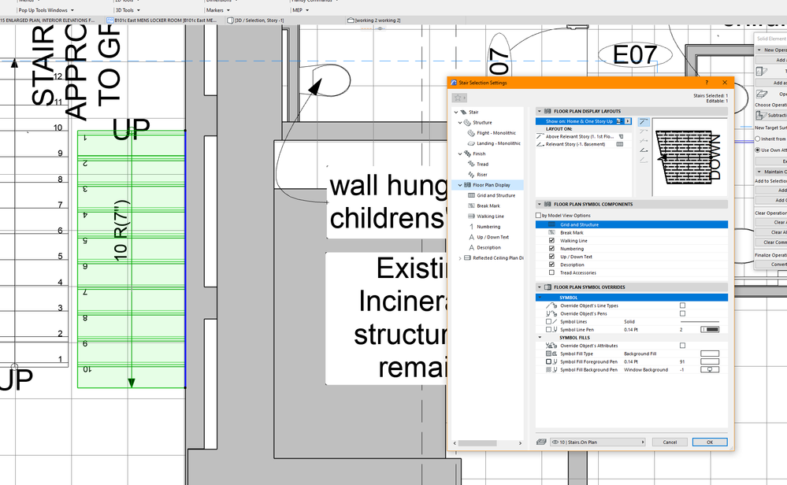Image resolution: width=787 pixels, height=485 pixels.
Task: Expand Reflected Ceiling Plan Display node
Action: [460, 258]
